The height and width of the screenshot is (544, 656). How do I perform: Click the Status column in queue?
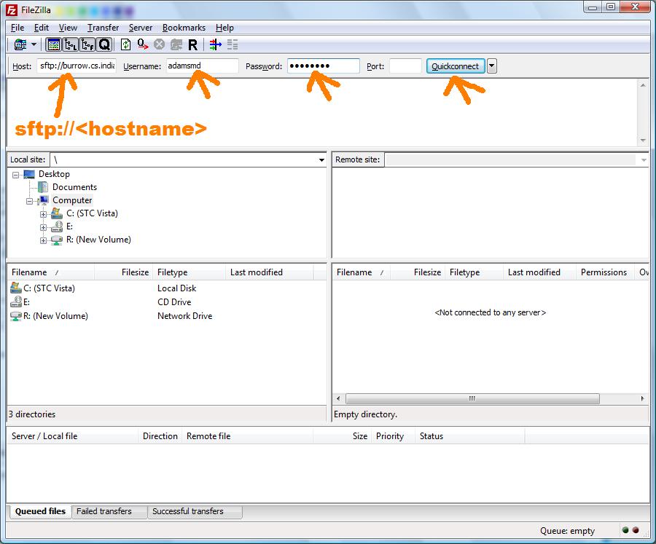(x=470, y=436)
